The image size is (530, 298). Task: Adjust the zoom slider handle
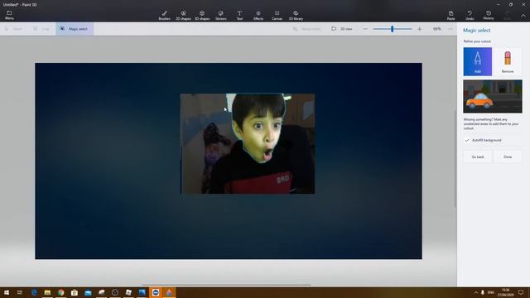coord(392,29)
